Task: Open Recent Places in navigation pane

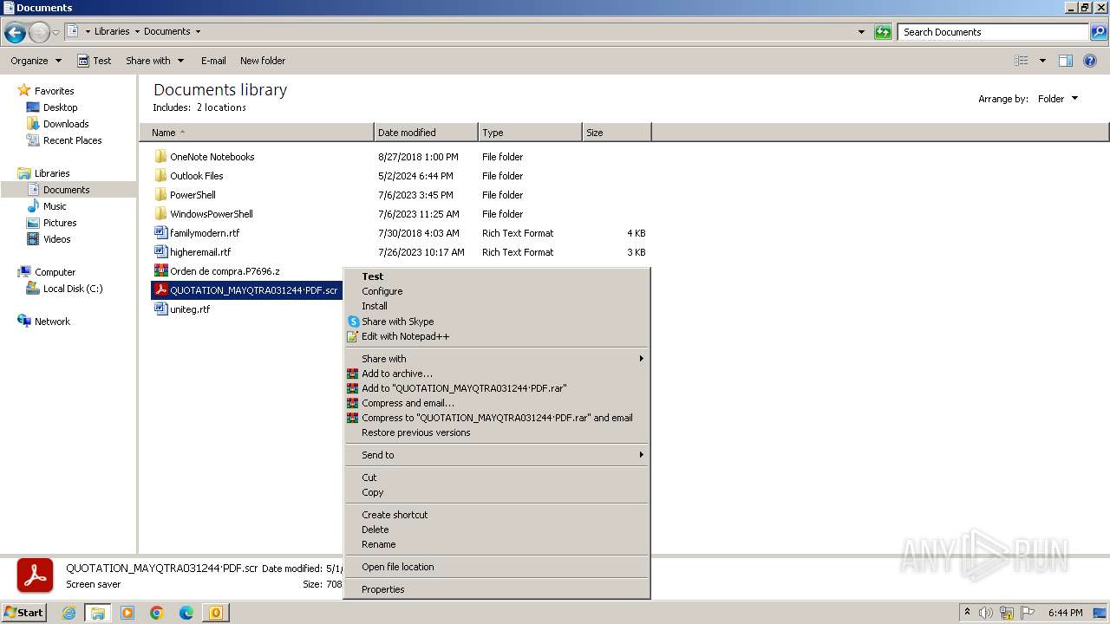Action: [x=72, y=140]
